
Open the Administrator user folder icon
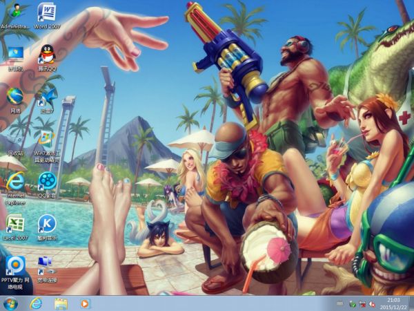pyautogui.click(x=15, y=14)
